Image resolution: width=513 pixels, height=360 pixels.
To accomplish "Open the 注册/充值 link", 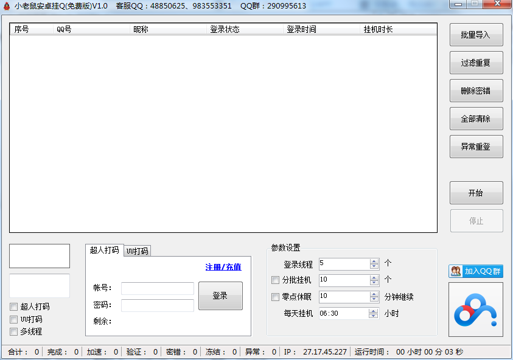I will [x=223, y=267].
